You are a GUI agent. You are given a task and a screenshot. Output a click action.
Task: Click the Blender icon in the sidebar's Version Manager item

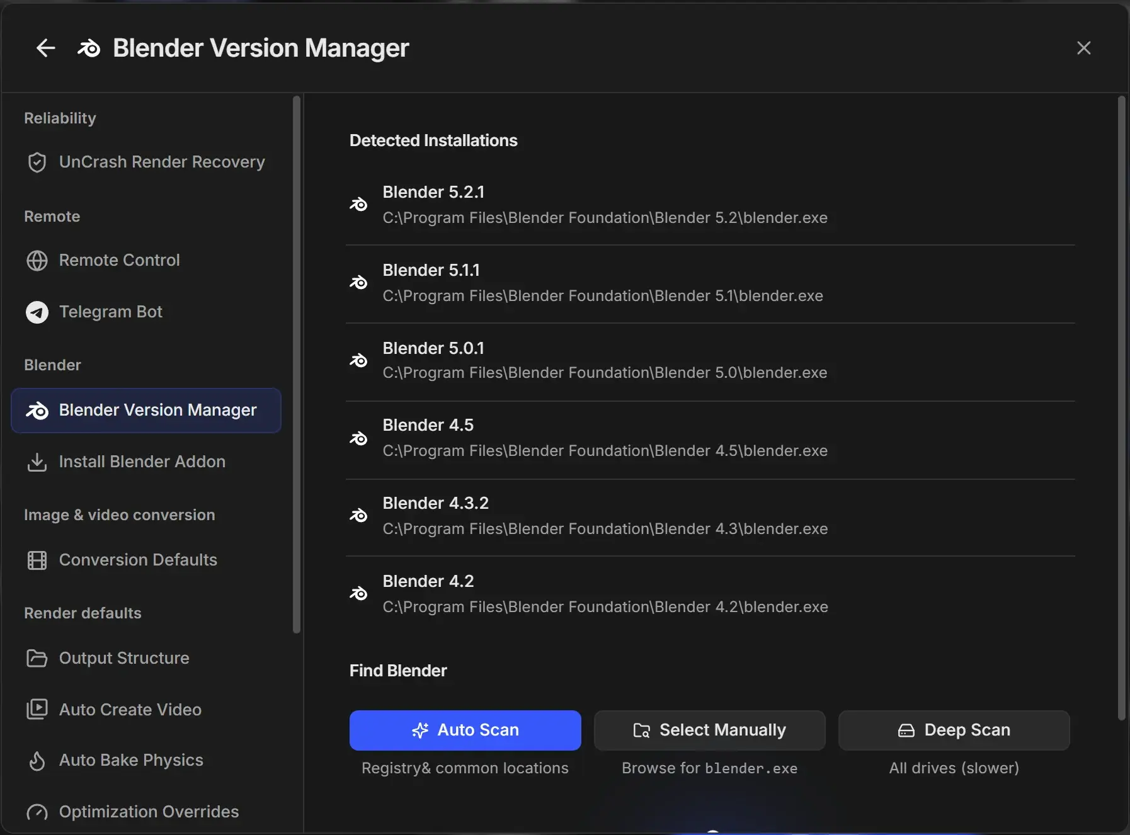click(x=37, y=411)
